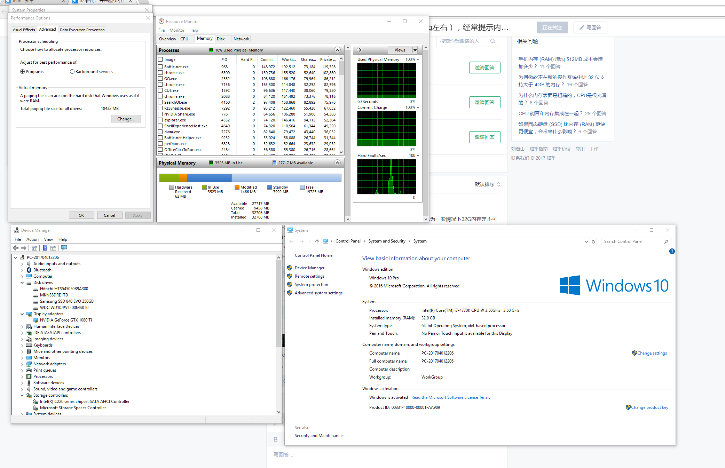Click Cancel in Performance Options
Viewport: 725px width, 468px height.
click(109, 215)
